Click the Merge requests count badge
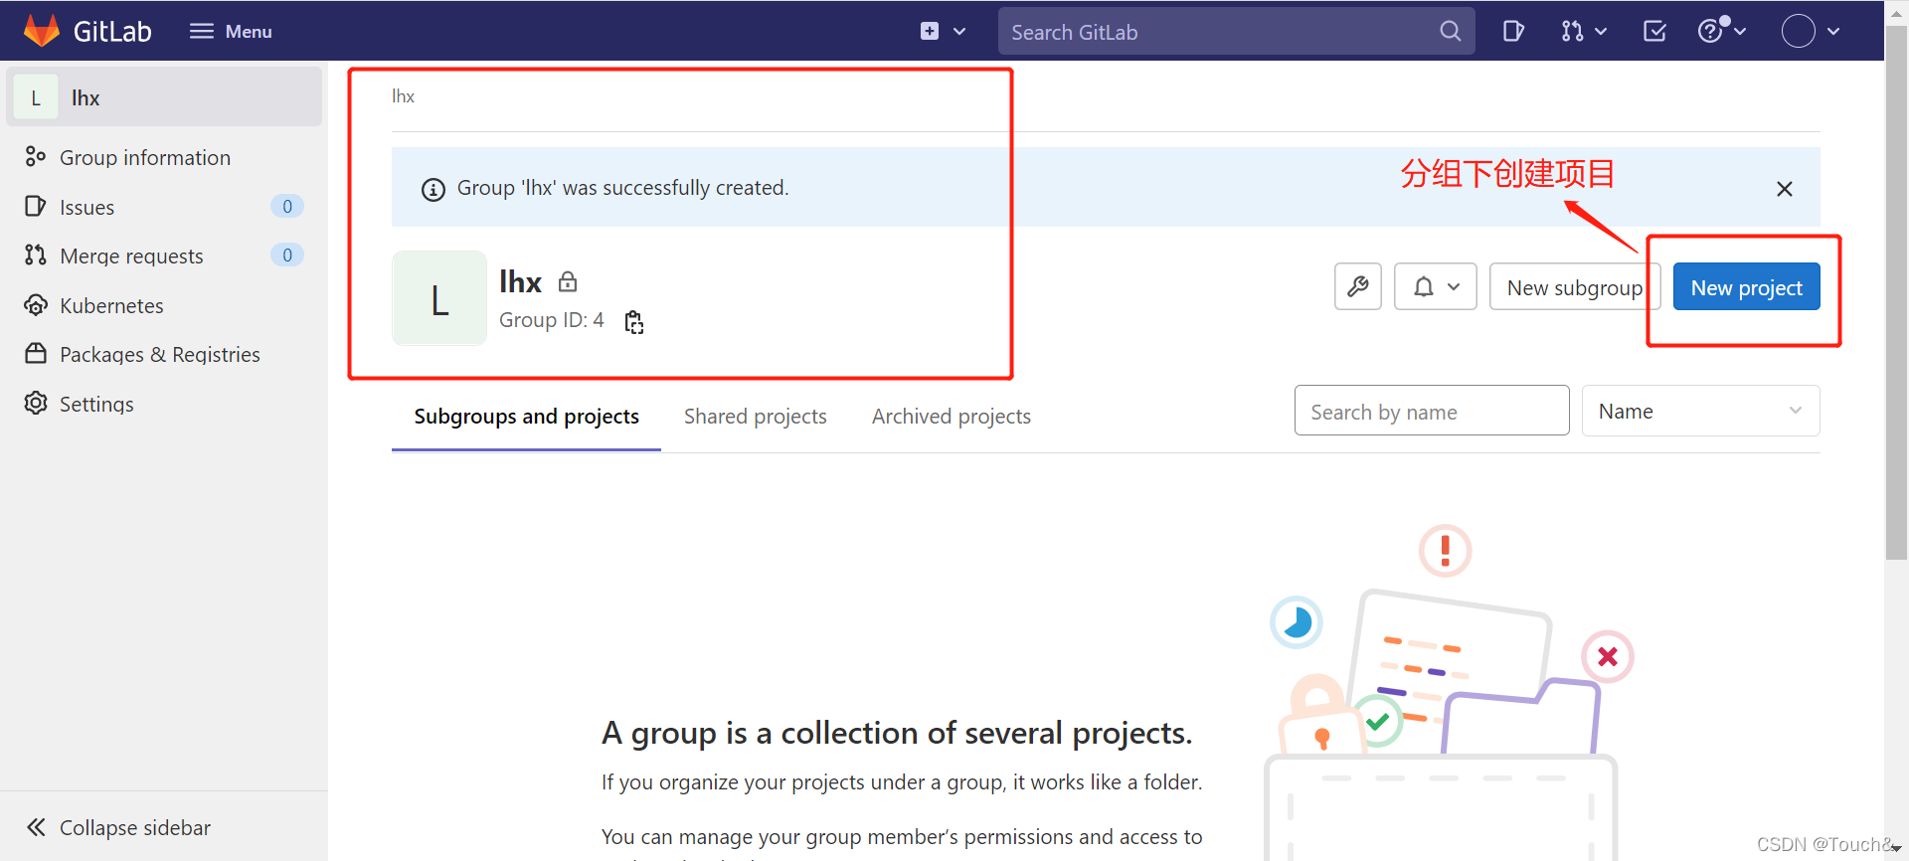 click(x=287, y=255)
